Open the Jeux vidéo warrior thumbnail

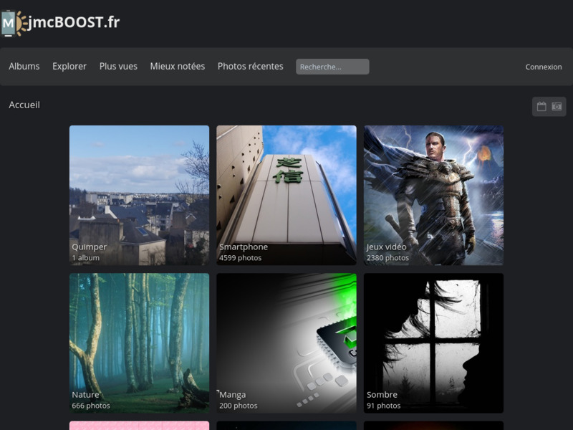433,186
